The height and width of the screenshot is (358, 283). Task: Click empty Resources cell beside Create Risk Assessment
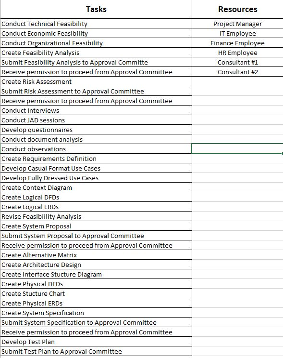click(x=237, y=81)
